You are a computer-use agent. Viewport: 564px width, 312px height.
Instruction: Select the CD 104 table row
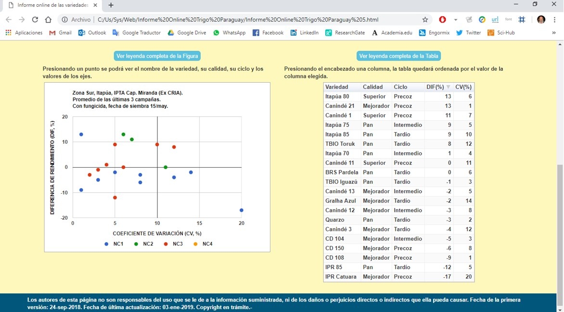pos(398,239)
